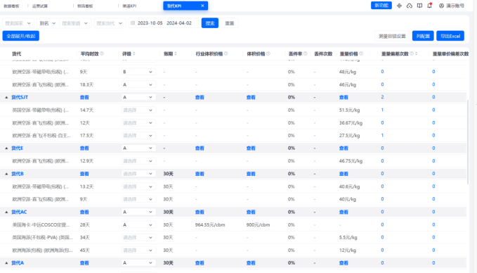Open rating dropdown for 货代A row

(138, 262)
